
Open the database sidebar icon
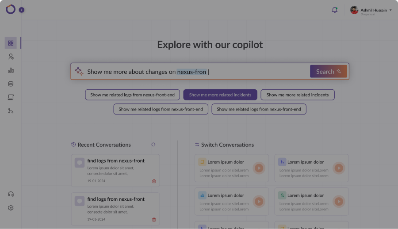(11, 84)
